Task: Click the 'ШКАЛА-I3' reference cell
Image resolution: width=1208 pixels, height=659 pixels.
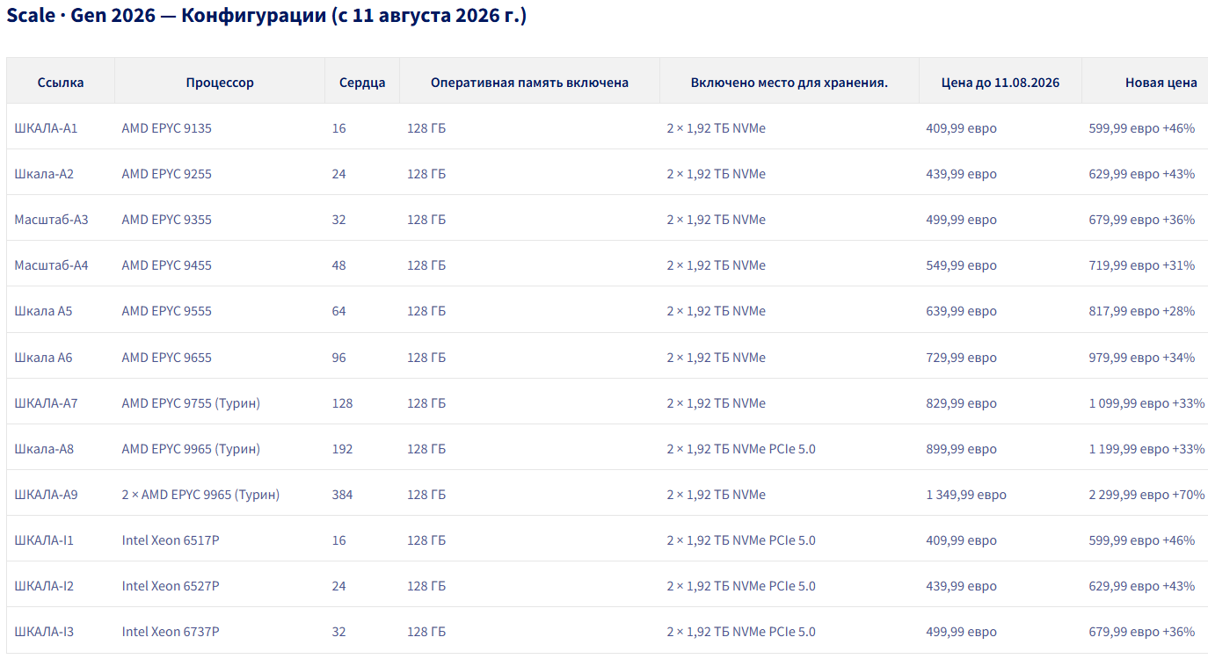Action: click(x=44, y=632)
